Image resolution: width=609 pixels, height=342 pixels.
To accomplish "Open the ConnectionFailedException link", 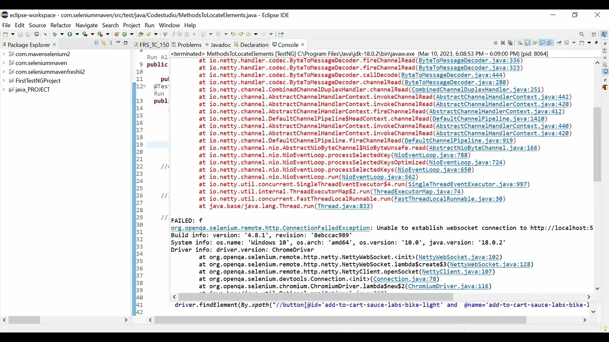I will click(x=270, y=228).
